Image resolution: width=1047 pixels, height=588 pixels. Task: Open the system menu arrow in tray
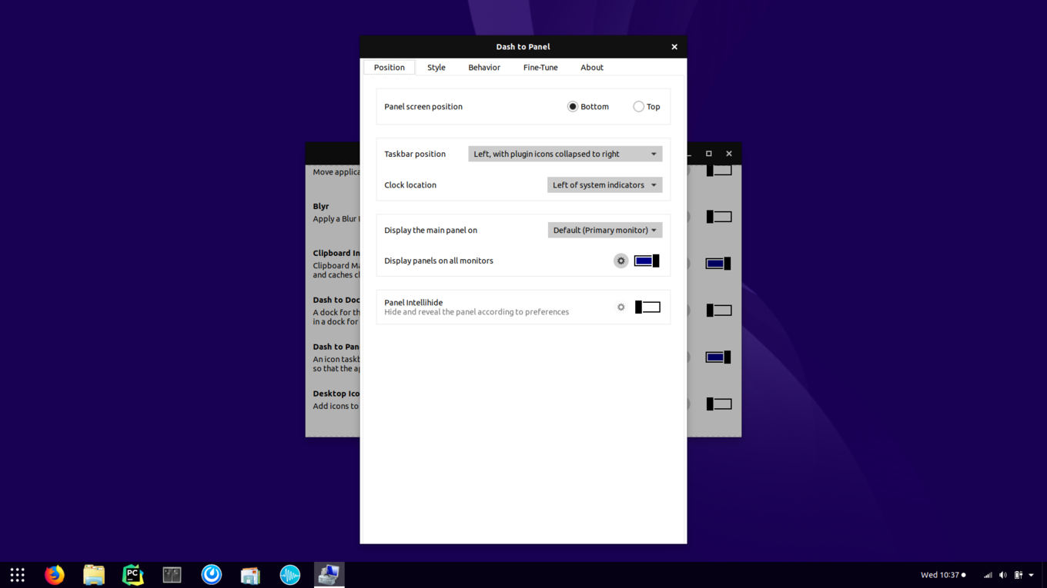[1032, 575]
